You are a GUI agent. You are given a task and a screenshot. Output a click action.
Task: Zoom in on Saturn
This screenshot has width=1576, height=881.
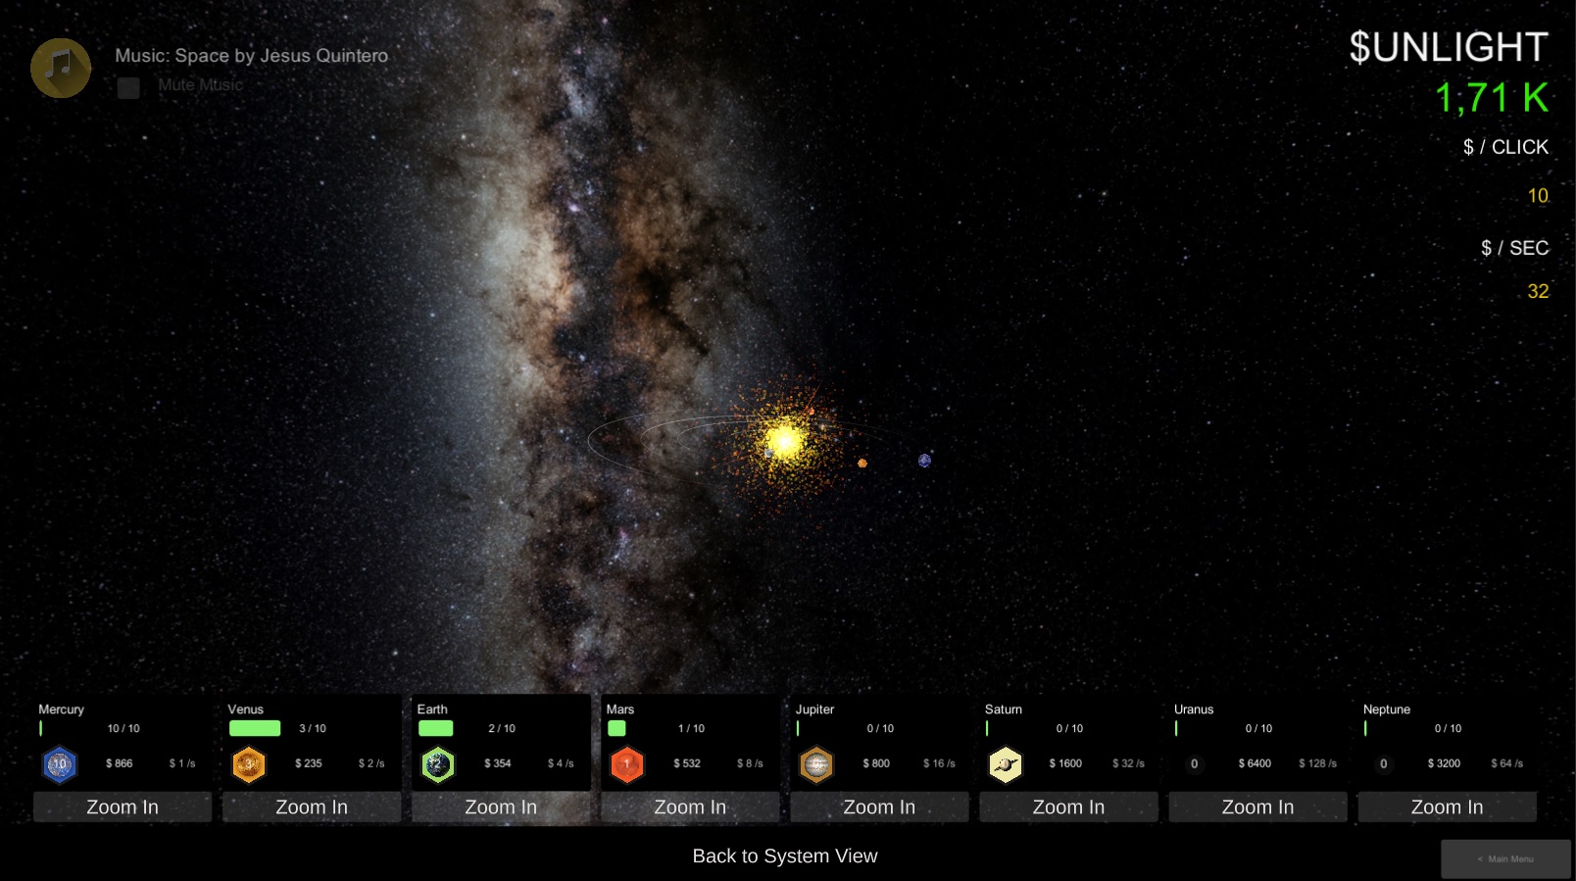coord(1068,808)
